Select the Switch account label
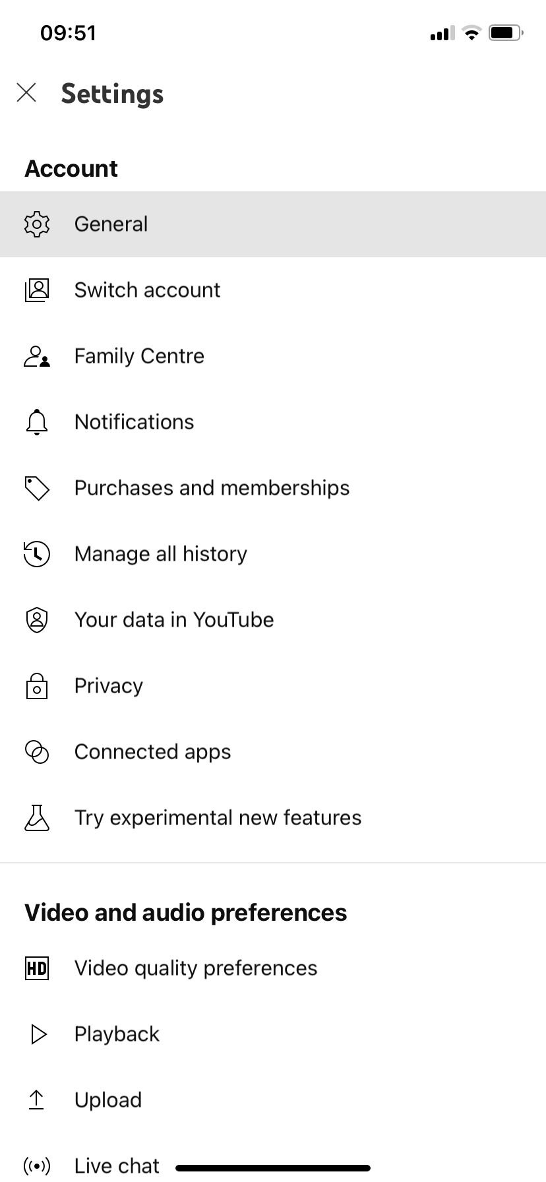The height and width of the screenshot is (1182, 546). (x=147, y=290)
